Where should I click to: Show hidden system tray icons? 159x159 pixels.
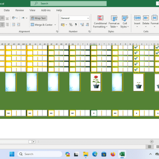click(x=150, y=154)
